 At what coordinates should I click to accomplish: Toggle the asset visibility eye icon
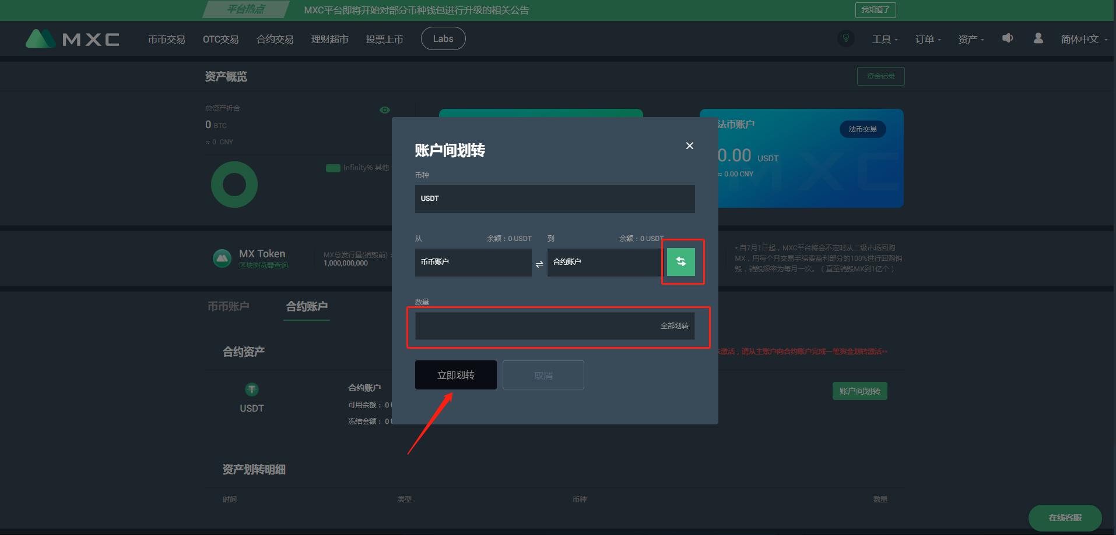385,110
